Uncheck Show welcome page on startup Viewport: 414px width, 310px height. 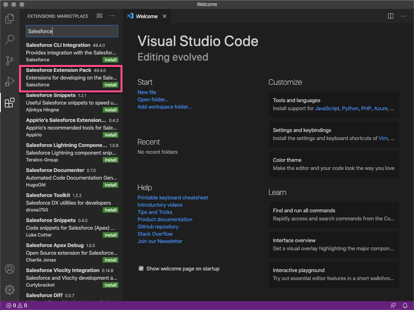tap(141, 268)
